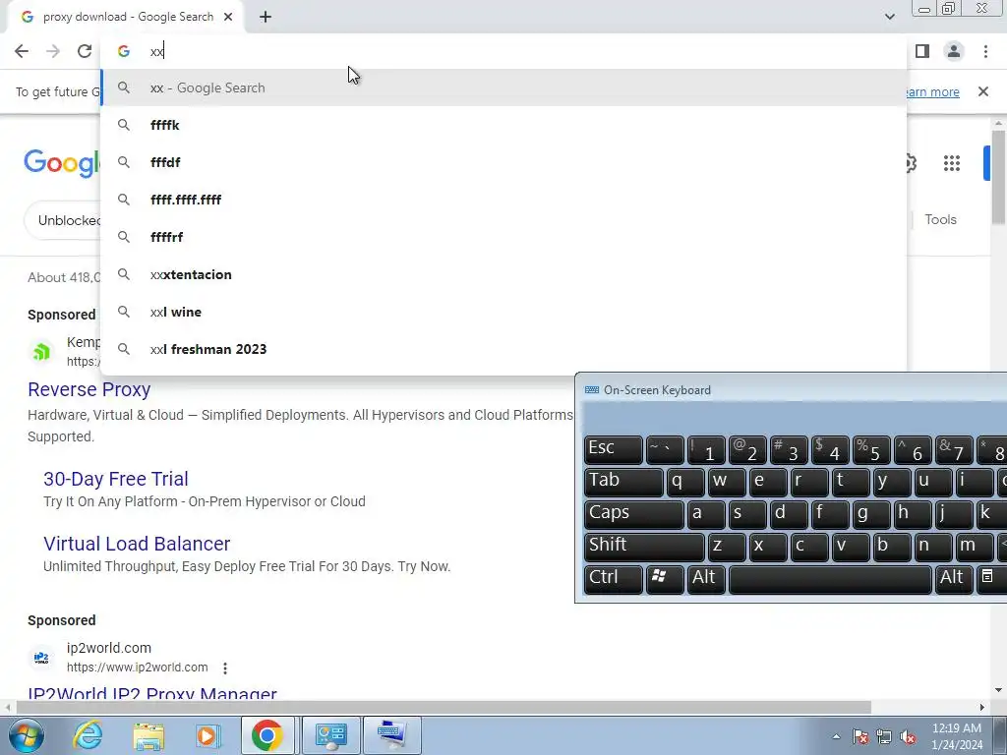Click the 1 key on On-Screen Keyboard
This screenshot has width=1007, height=755.
[x=706, y=449]
